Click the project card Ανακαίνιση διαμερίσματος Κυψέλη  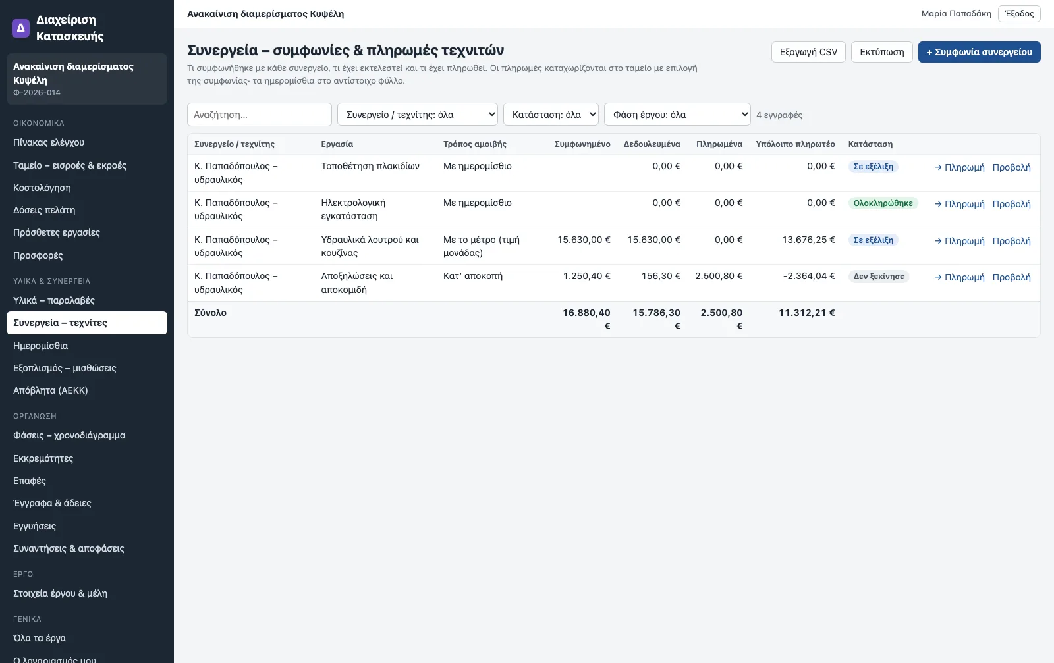(x=87, y=79)
